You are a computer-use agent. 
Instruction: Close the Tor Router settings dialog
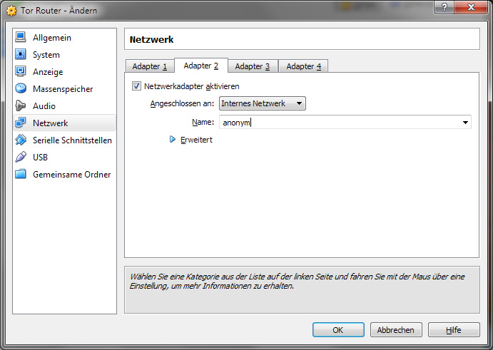tap(471, 7)
